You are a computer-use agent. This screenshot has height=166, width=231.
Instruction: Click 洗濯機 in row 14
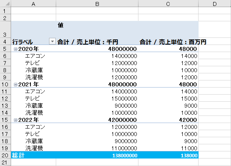[34, 113]
